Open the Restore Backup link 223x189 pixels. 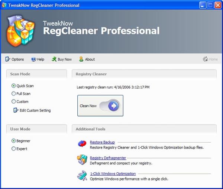102,142
